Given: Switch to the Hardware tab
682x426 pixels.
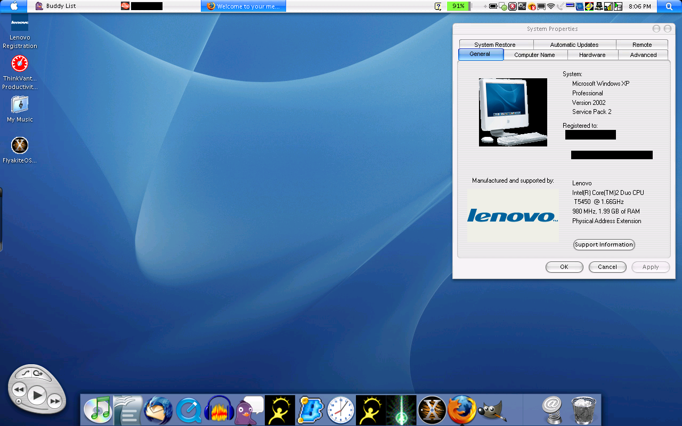Looking at the screenshot, I should pyautogui.click(x=592, y=55).
